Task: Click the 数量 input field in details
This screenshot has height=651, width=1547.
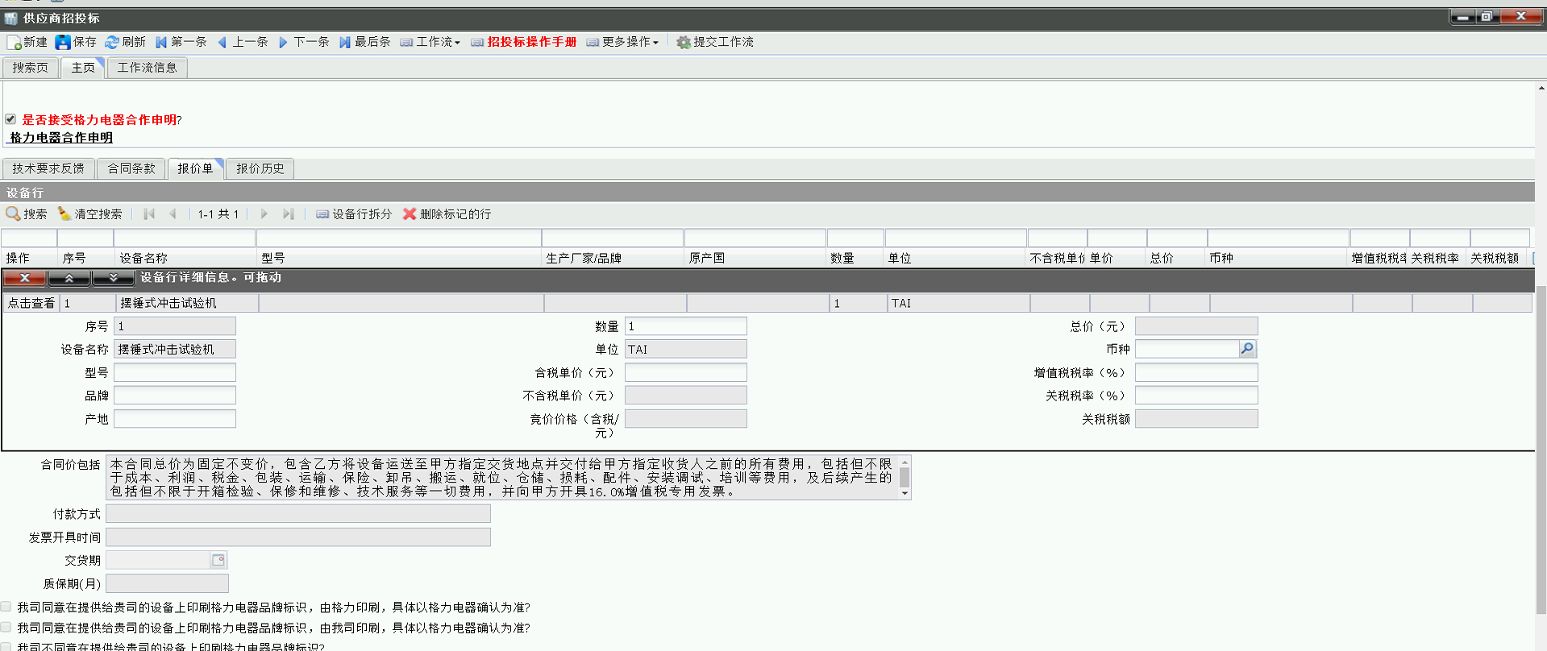Action: (x=686, y=326)
